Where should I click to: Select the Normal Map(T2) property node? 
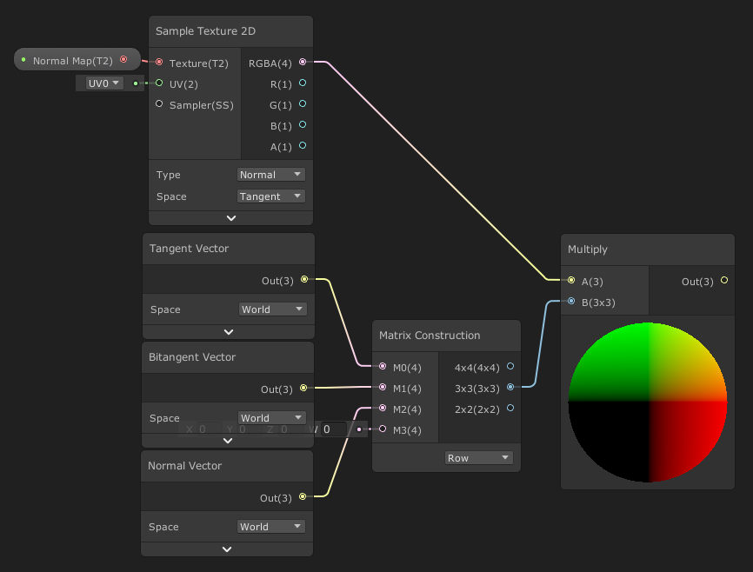[x=77, y=60]
